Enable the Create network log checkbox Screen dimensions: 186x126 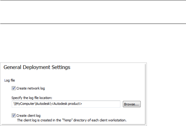14,88
